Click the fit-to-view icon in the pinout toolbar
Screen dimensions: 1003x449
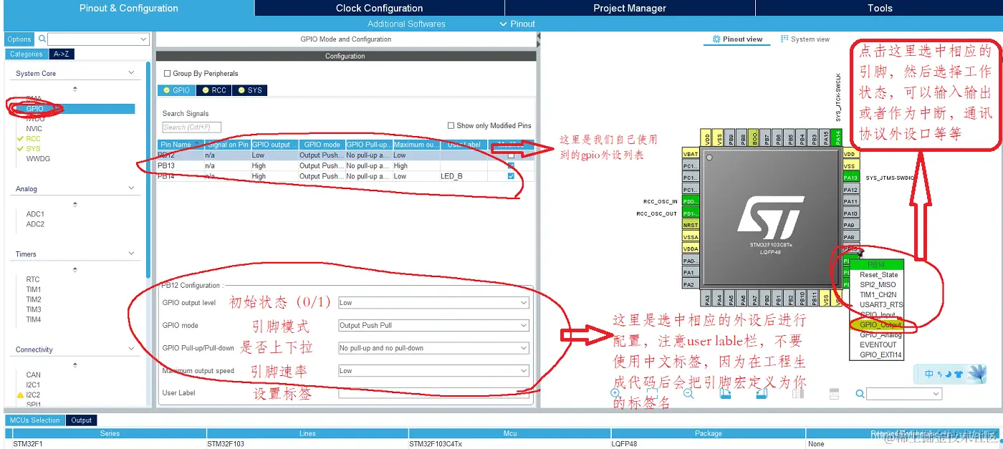tap(652, 393)
